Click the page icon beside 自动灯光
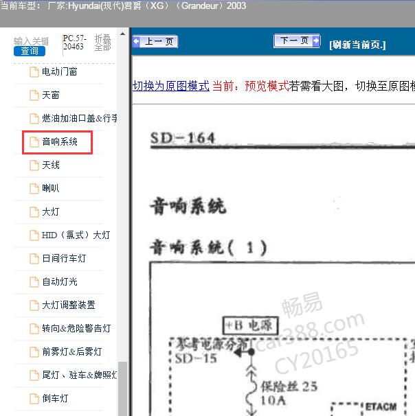This screenshot has height=416, width=415. click(34, 282)
